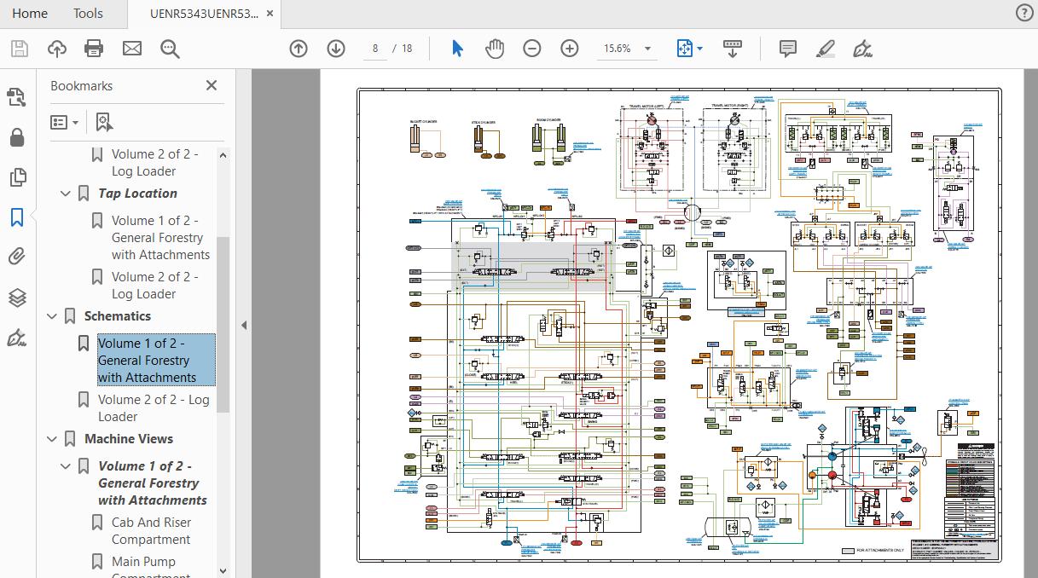Open the zoom level dropdown
Viewport: 1038px width, 578px height.
click(x=647, y=49)
